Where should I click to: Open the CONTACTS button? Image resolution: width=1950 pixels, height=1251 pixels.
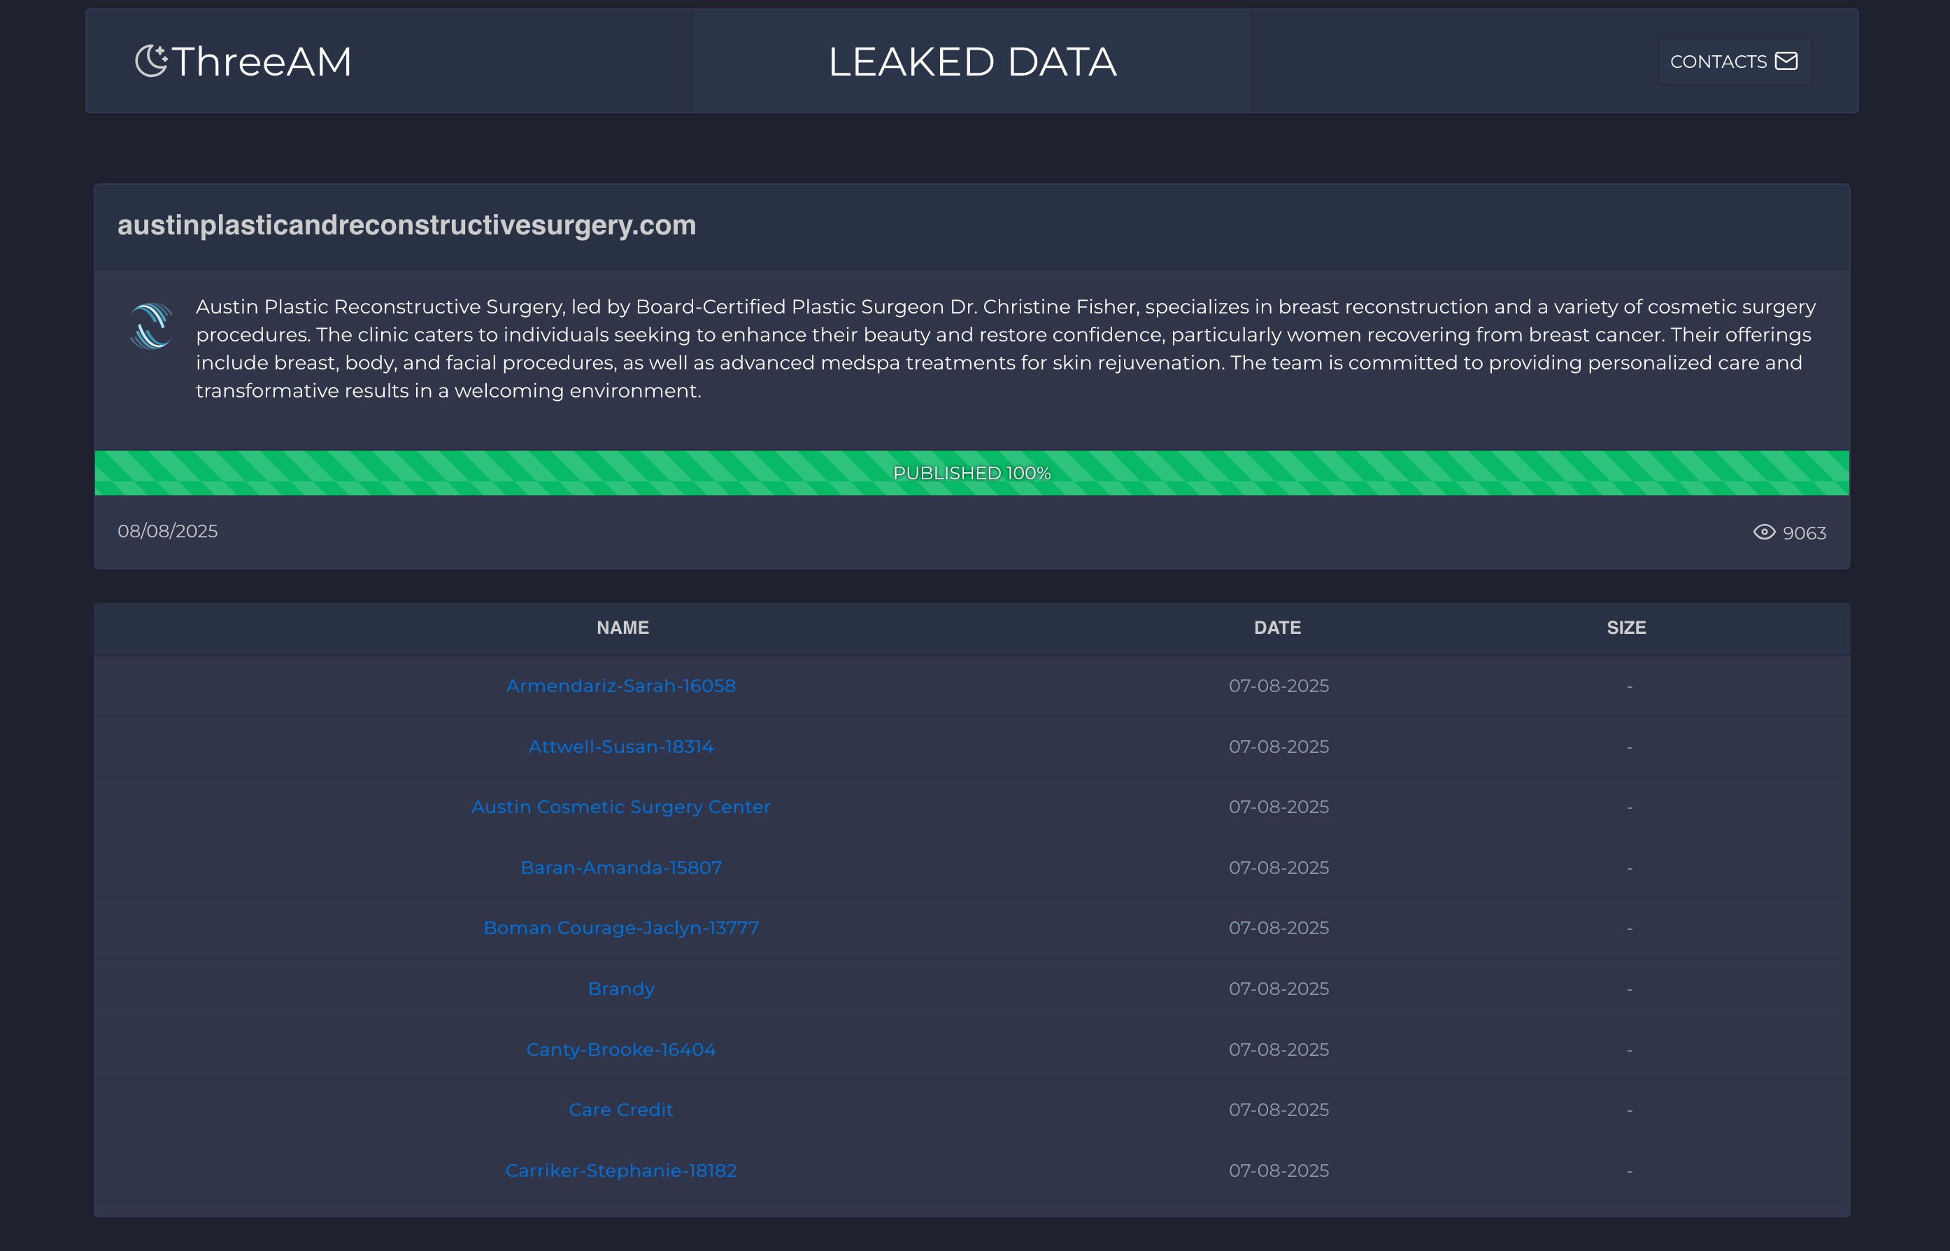1734,62
